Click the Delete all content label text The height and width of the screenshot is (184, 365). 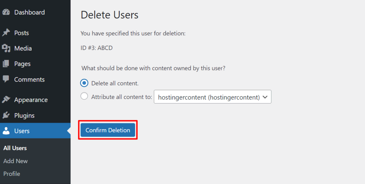[x=115, y=83]
